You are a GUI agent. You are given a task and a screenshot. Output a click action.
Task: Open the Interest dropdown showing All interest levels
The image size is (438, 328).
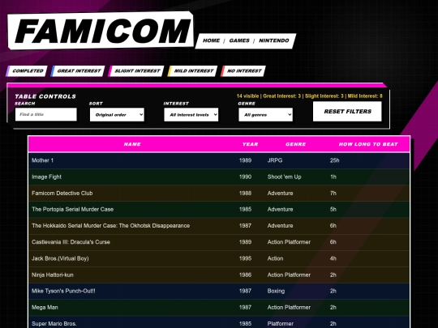click(x=191, y=115)
